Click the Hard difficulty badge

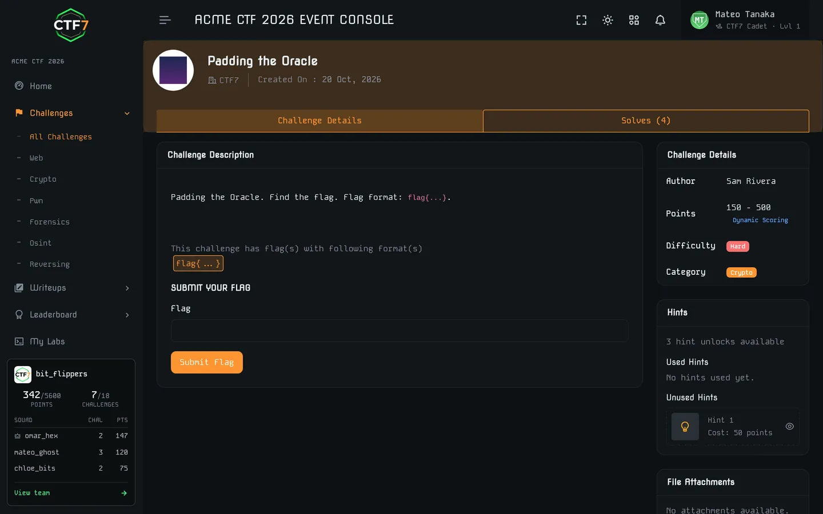click(x=738, y=246)
